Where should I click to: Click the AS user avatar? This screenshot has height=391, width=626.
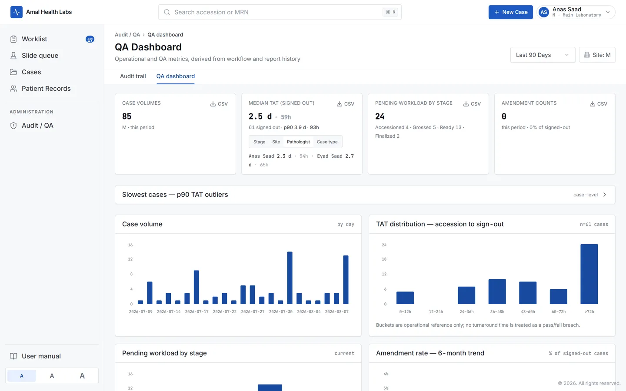click(544, 12)
